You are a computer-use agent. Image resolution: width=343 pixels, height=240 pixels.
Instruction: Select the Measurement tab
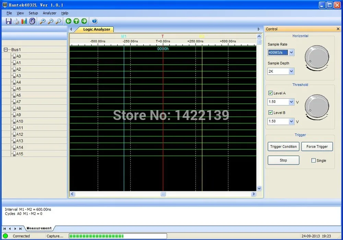pyautogui.click(x=39, y=228)
